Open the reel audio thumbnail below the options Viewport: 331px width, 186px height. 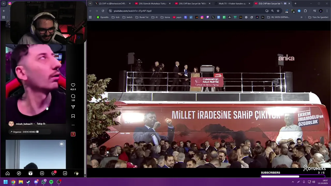pyautogui.click(x=73, y=134)
